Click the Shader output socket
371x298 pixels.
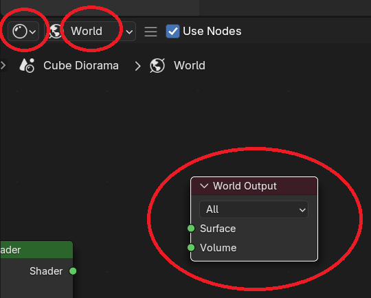tap(73, 271)
